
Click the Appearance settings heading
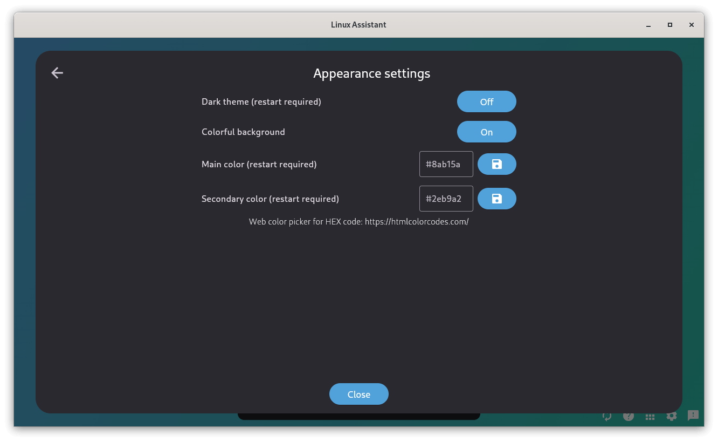click(x=371, y=73)
